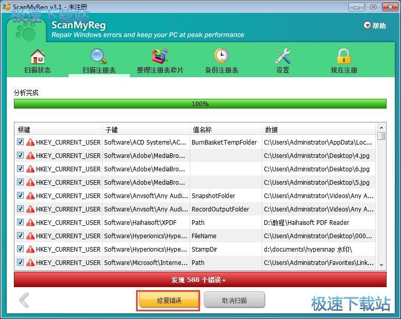This screenshot has height=319, width=401.
Task: Maximize the ScanMyReg window
Action: tap(373, 7)
